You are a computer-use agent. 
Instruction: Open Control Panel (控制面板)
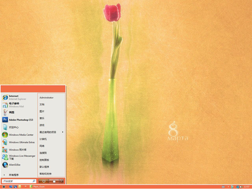(x=51, y=160)
